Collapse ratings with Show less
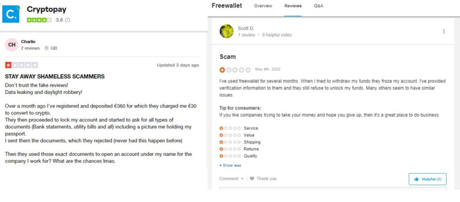The image size is (460, 202). pyautogui.click(x=230, y=166)
